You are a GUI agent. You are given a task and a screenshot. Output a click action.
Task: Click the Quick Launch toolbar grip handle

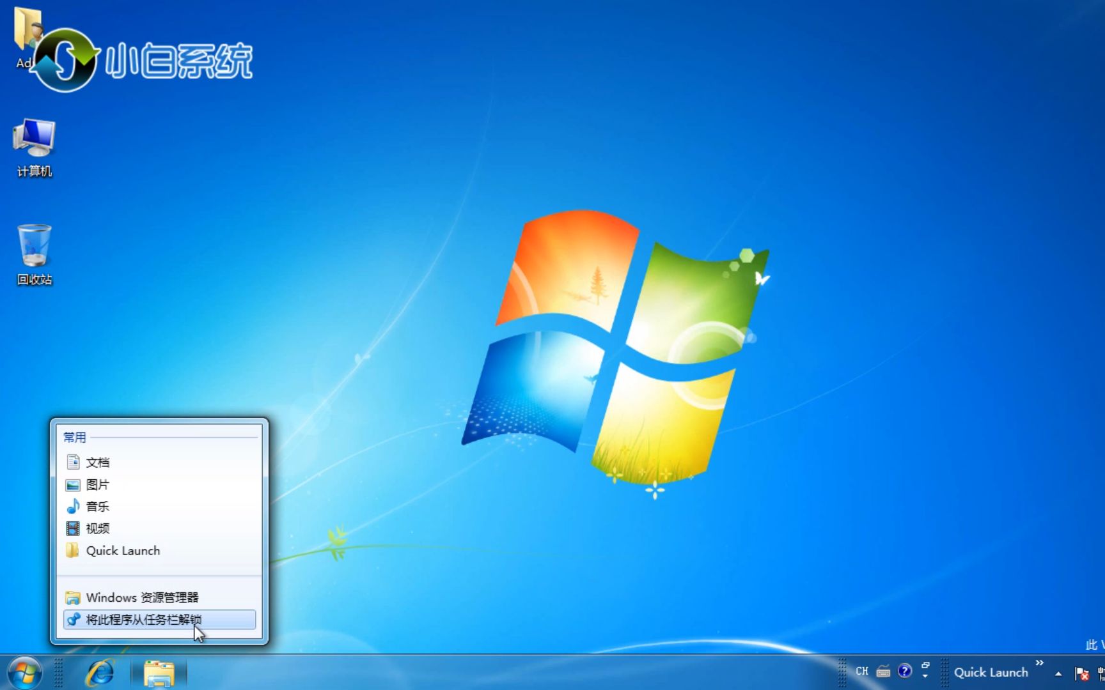(944, 673)
